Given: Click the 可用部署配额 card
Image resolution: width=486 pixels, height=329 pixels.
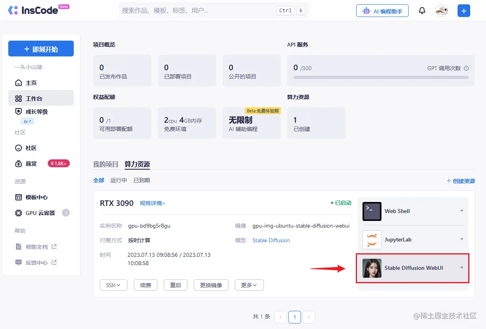Looking at the screenshot, I should pyautogui.click(x=122, y=123).
